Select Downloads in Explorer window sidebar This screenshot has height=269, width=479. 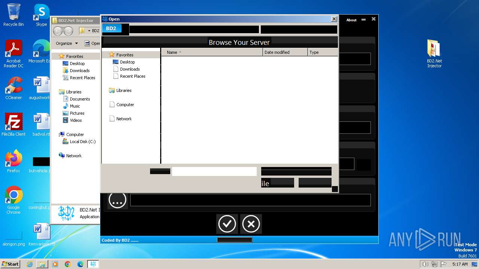click(80, 71)
